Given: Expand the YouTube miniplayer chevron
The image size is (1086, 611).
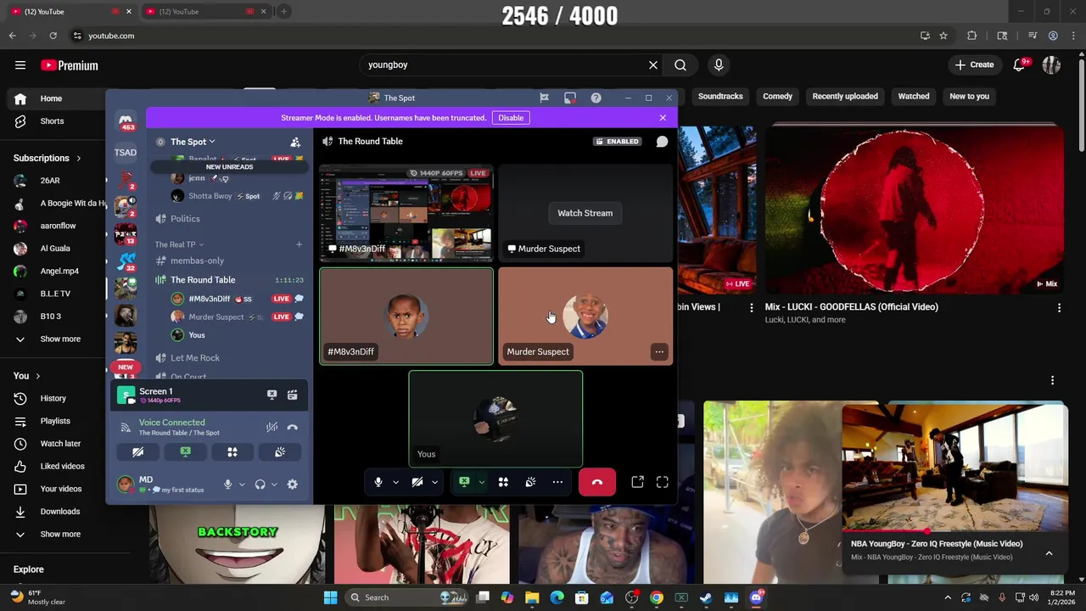Looking at the screenshot, I should 1049,553.
